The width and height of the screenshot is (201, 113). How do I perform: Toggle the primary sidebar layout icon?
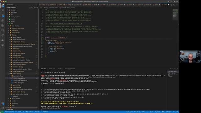pyautogui.click(x=169, y=2)
